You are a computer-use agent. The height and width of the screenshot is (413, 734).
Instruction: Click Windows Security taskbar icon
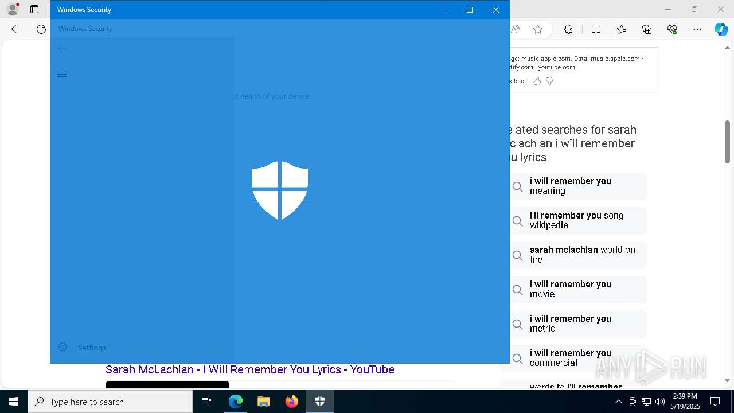tap(320, 402)
